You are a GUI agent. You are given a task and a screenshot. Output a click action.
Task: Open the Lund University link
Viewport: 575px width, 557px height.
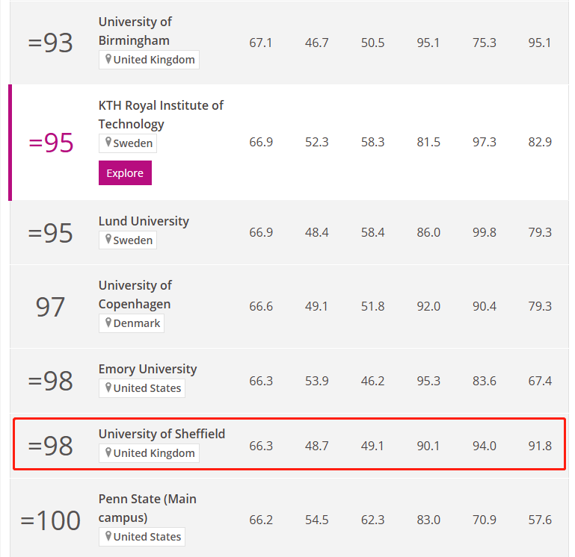pyautogui.click(x=144, y=221)
